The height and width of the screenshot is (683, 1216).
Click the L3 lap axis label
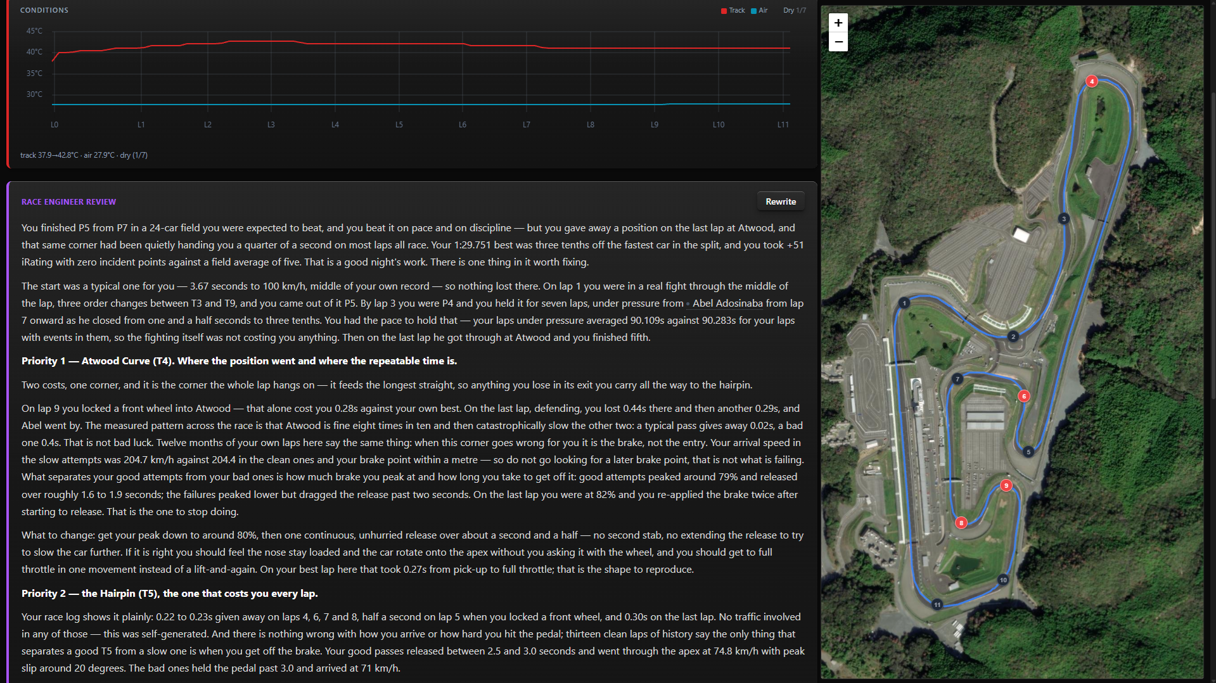tap(271, 125)
